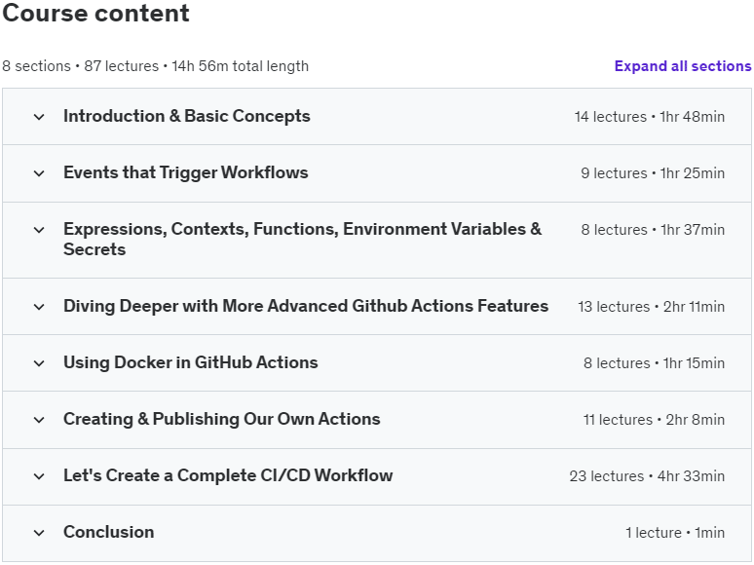This screenshot has width=754, height=565.
Task: Click Let's Create a Complete CI/CD Workflow title
Action: click(x=228, y=475)
